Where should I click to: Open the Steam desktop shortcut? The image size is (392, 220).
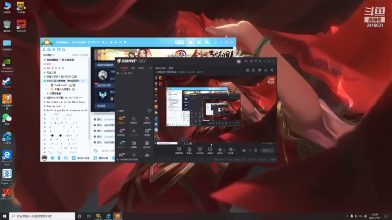[x=7, y=82]
